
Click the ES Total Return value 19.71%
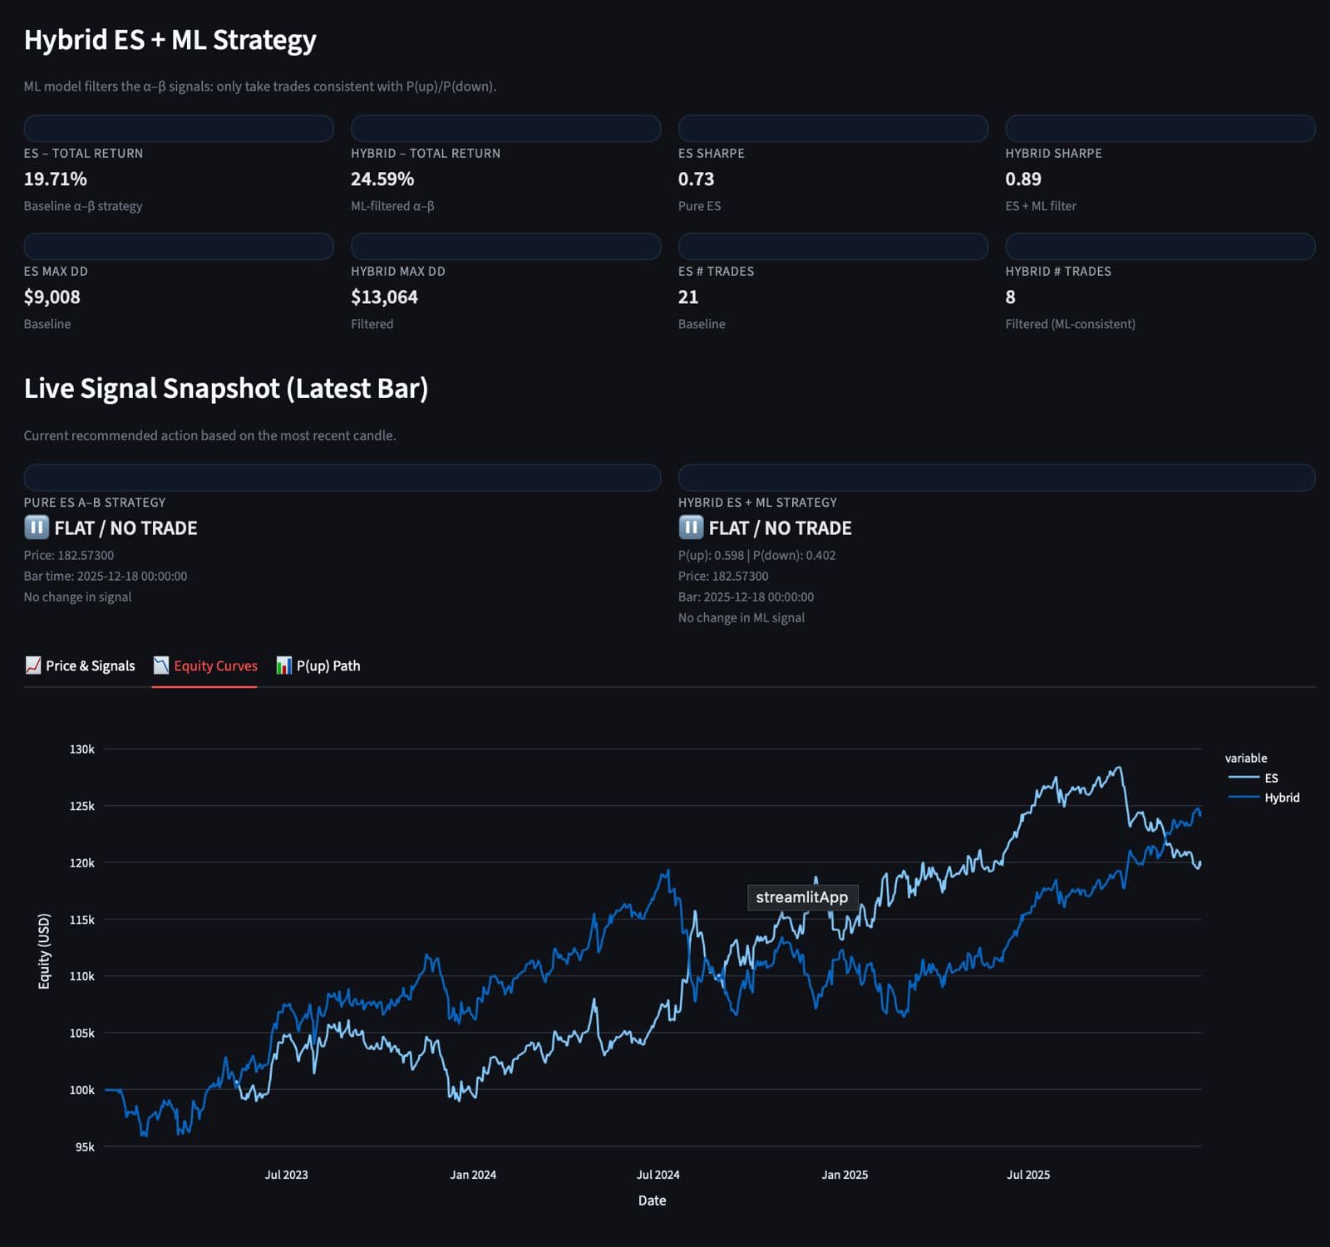click(56, 179)
